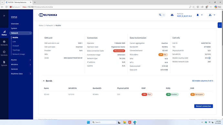Open the notifications bell icon
223x125 pixels.
pyautogui.click(x=197, y=15)
